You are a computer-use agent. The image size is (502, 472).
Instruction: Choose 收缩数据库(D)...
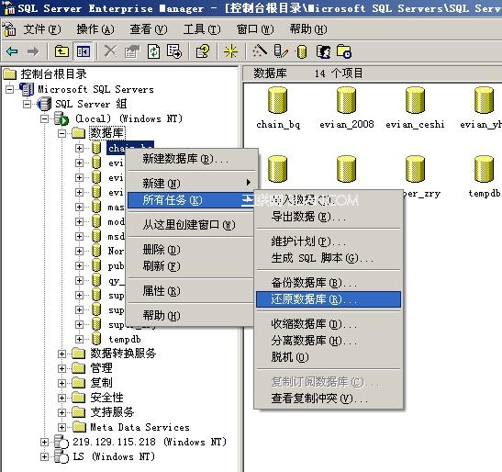pos(329,324)
